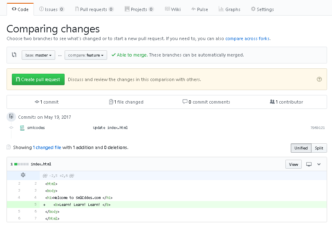Click the smlcodes avatar icon
The width and height of the screenshot is (332, 226).
(x=22, y=128)
